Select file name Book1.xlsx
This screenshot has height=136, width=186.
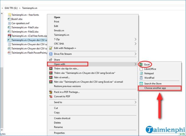pos(17,19)
